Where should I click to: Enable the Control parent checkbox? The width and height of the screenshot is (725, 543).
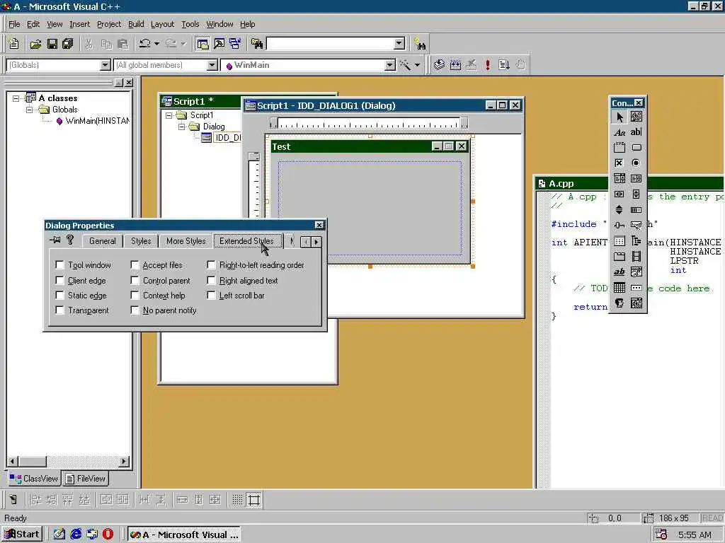coord(135,281)
